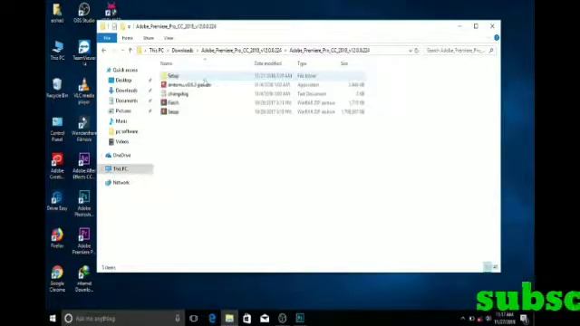Image resolution: width=580 pixels, height=326 pixels.
Task: Sort by Type column header
Action: coord(302,63)
